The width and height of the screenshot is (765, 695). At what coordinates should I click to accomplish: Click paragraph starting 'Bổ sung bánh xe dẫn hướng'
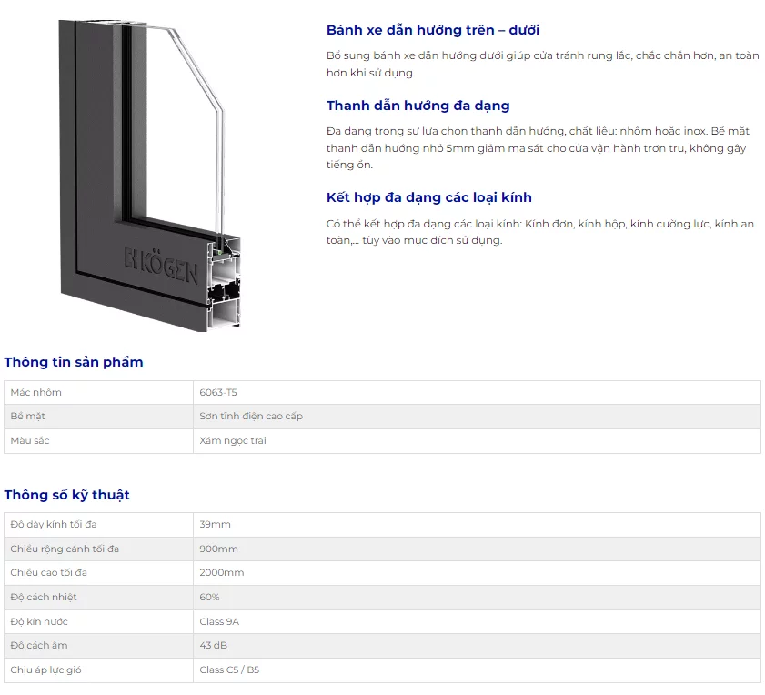(x=543, y=64)
